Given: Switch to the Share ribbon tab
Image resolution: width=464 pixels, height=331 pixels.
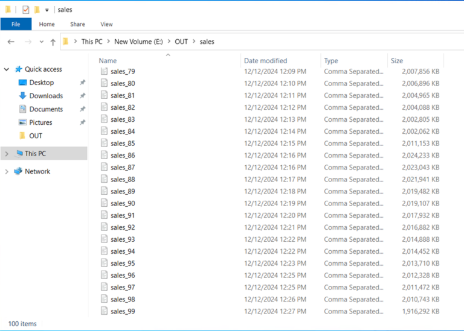Looking at the screenshot, I should pyautogui.click(x=77, y=24).
